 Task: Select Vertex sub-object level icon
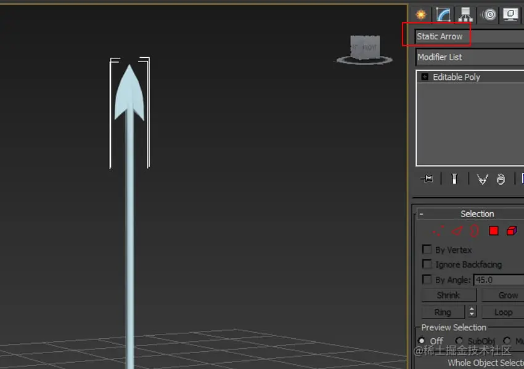(x=438, y=231)
